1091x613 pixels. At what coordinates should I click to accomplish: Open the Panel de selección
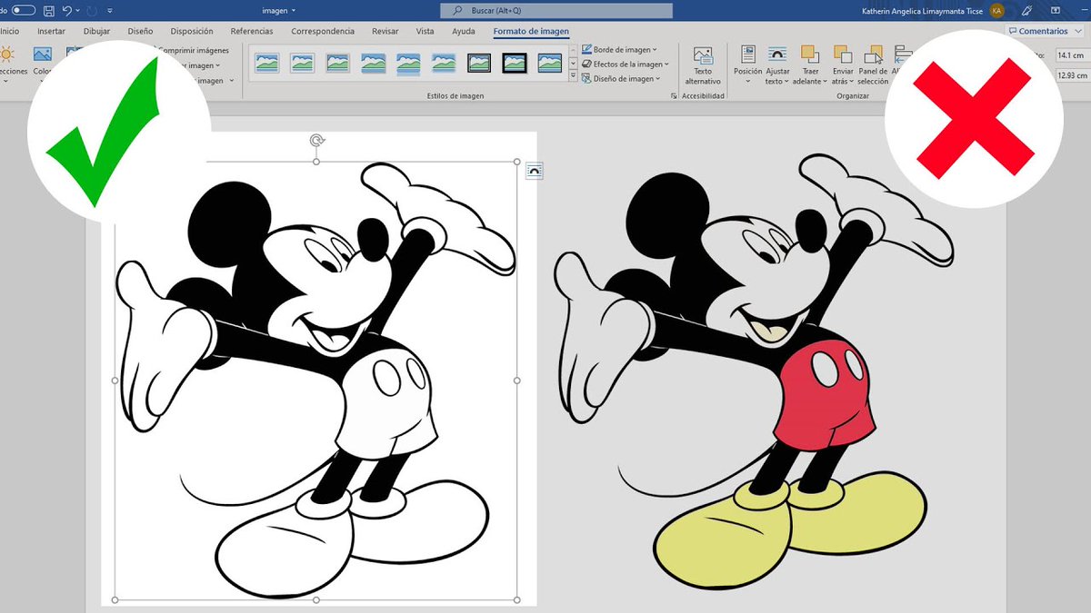coord(873,66)
